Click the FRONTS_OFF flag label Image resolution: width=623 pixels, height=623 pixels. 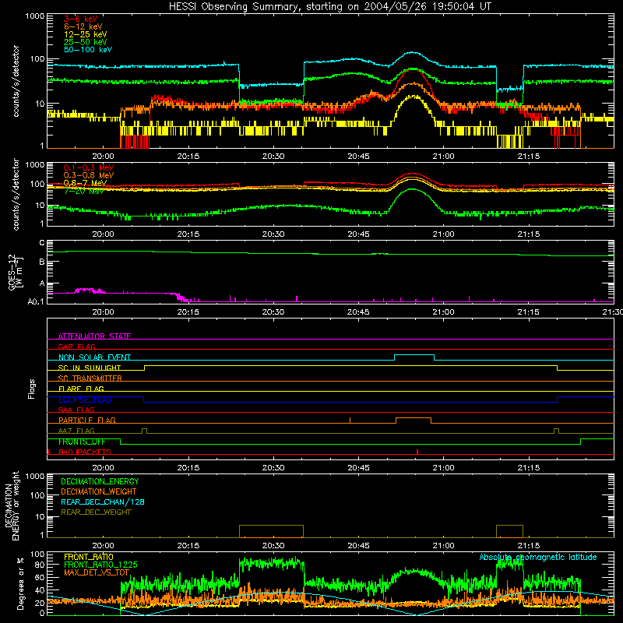(x=82, y=442)
